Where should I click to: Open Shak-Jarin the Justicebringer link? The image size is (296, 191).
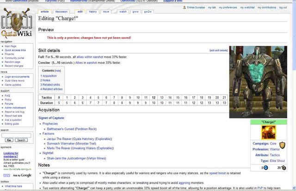click(x=76, y=158)
